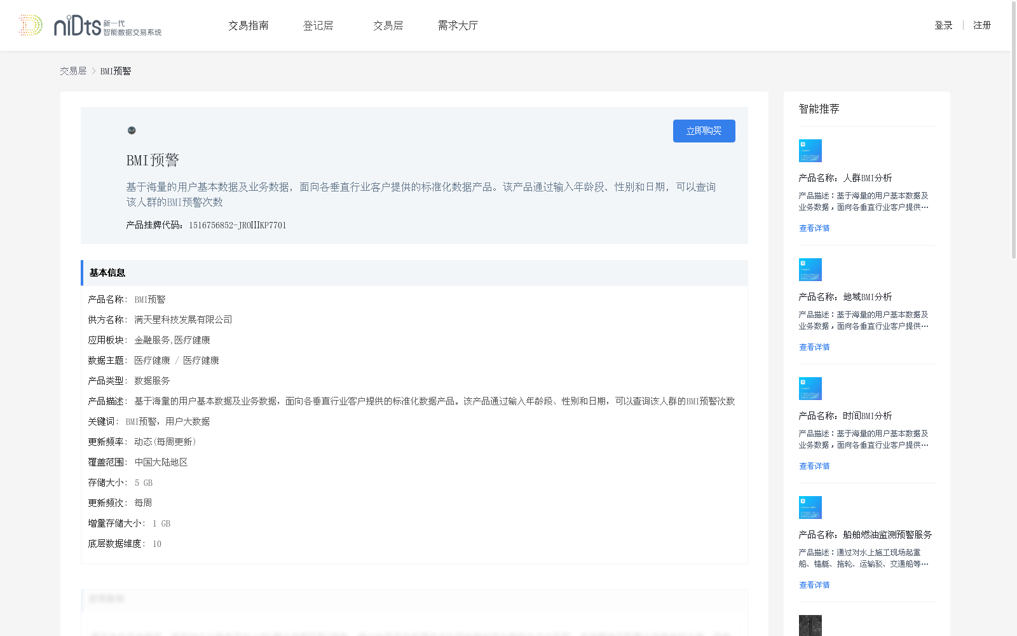The width and height of the screenshot is (1017, 636).
Task: View details of 船舶燃油监测预警服务
Action: [814, 585]
